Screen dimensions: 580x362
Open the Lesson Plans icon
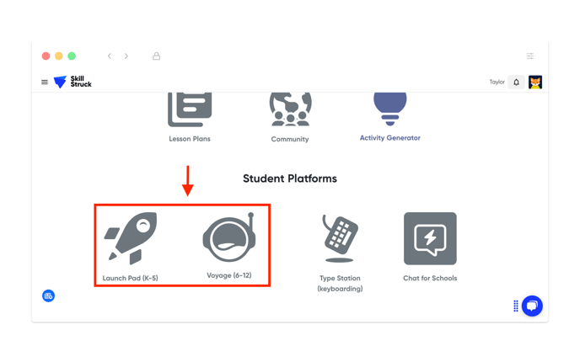(x=190, y=109)
